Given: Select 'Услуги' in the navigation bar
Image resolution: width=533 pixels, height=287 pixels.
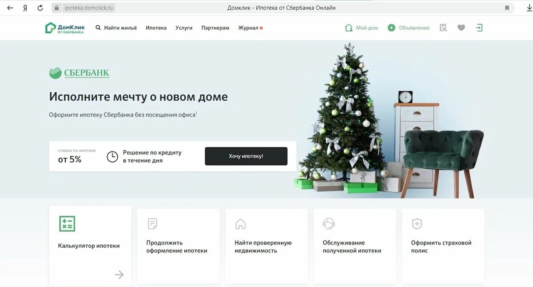Looking at the screenshot, I should click(184, 28).
